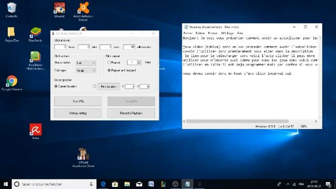Screen dimensions: 336x189
Task: Click the mins input in Click interval
Action: click(84, 47)
